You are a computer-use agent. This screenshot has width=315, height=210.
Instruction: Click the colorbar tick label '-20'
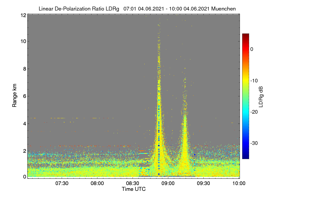click(255, 112)
